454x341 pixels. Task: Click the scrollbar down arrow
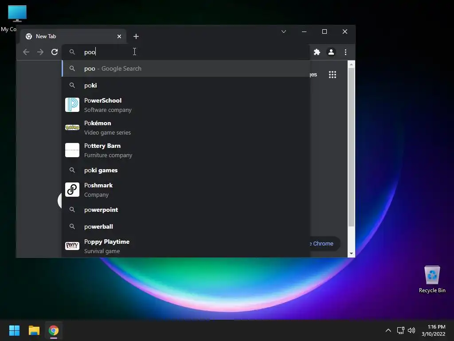[351, 254]
